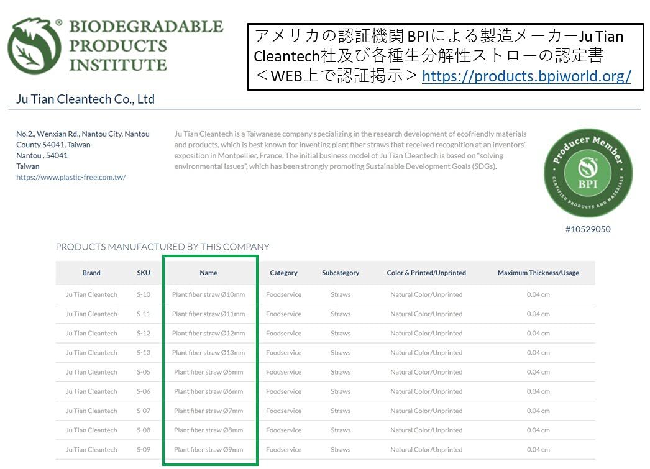This screenshot has height=469, width=650.
Task: Click the Color & Printed/Unprinted column header
Action: tap(426, 273)
